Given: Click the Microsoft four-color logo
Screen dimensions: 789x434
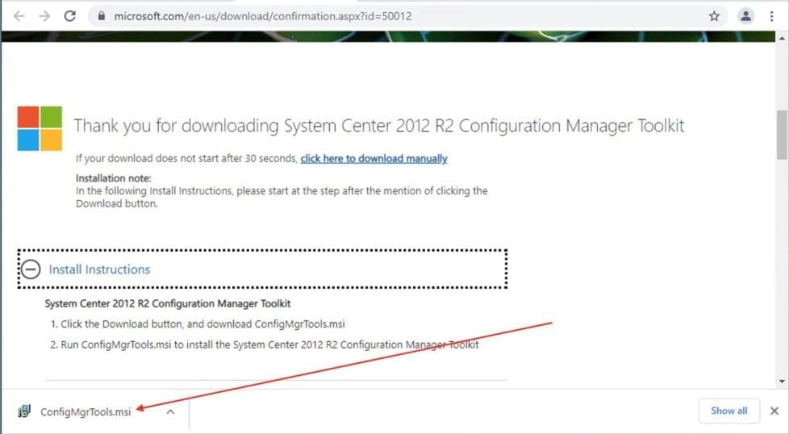Looking at the screenshot, I should pos(40,128).
